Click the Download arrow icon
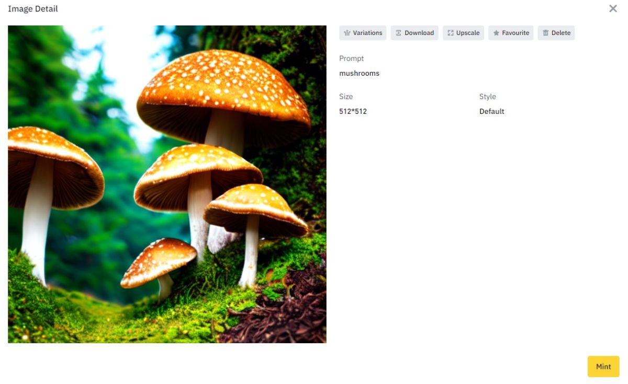The height and width of the screenshot is (384, 628). pyautogui.click(x=398, y=33)
